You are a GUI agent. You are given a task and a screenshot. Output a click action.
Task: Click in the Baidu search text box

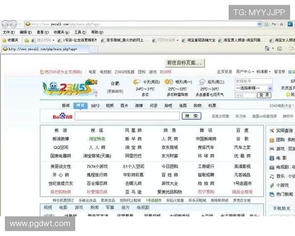click(x=127, y=116)
